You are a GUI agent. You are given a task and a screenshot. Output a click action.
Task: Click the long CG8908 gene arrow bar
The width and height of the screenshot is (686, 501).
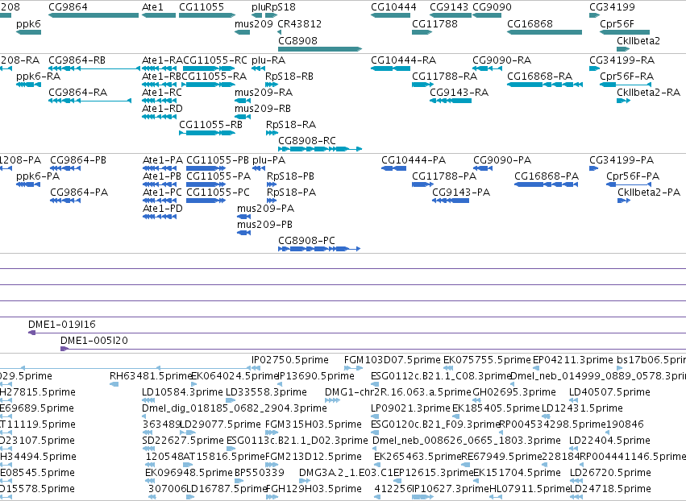point(320,49)
